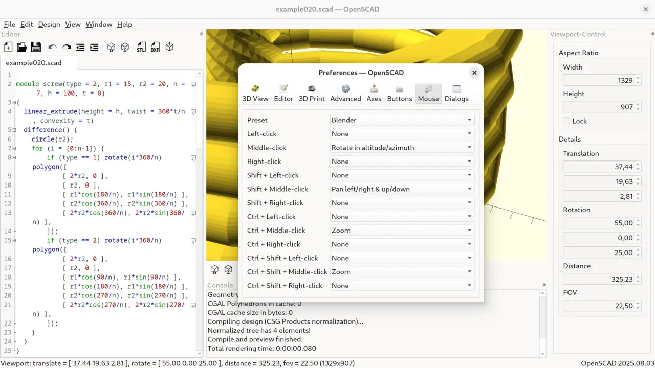Image resolution: width=655 pixels, height=368 pixels.
Task: Open the Advanced preferences tab
Action: pyautogui.click(x=345, y=94)
